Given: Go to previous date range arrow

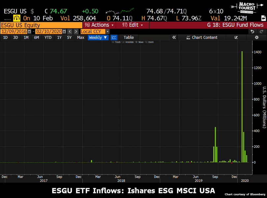Looking at the screenshot, I should tap(70, 32).
